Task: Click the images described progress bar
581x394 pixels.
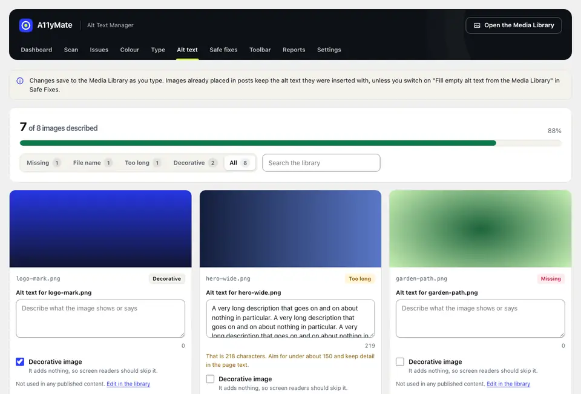Action: 290,143
